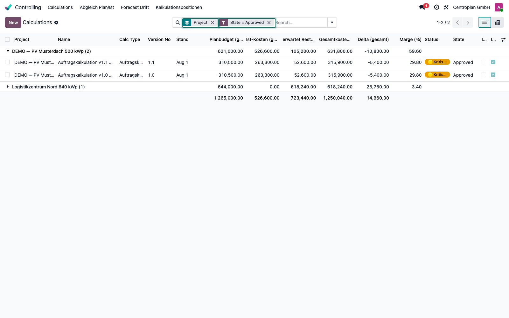Remove the State = Approved filter
The image size is (509, 318).
coord(269,23)
